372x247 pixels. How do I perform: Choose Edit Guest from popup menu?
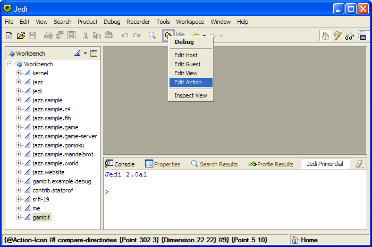[191, 64]
